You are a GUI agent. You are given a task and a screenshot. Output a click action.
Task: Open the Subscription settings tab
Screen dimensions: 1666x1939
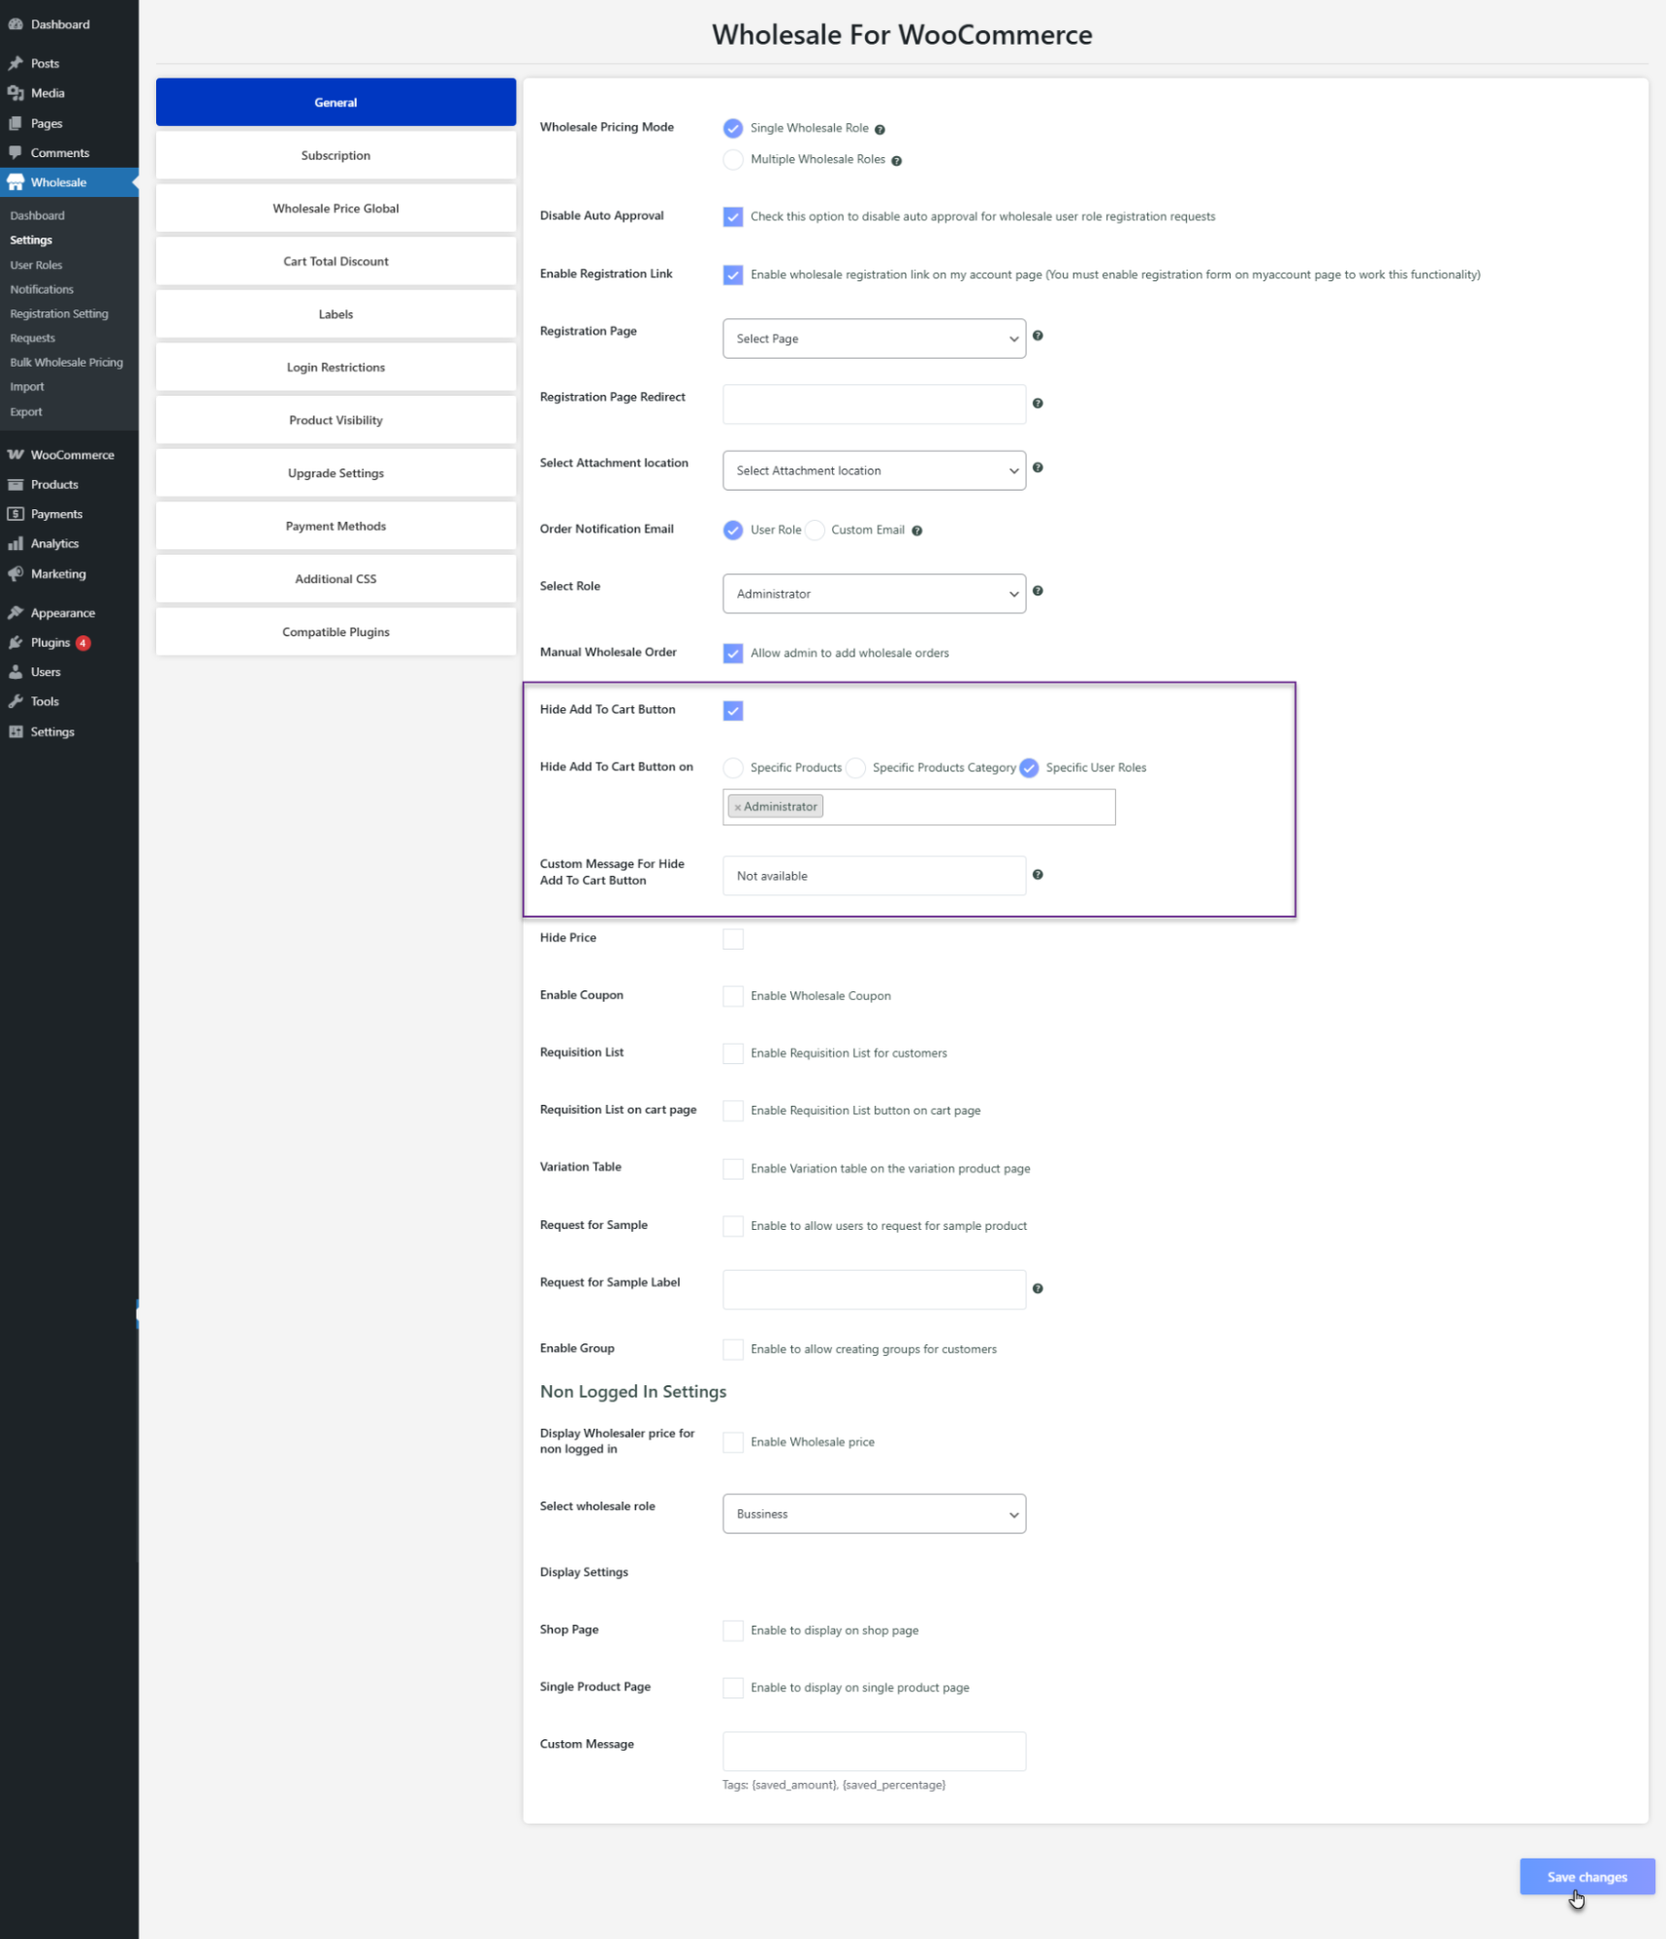[x=336, y=155]
